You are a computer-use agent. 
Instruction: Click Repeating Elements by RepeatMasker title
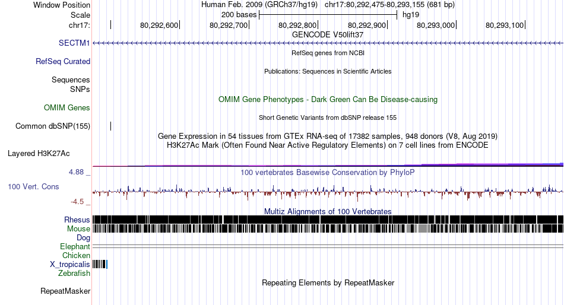328,283
